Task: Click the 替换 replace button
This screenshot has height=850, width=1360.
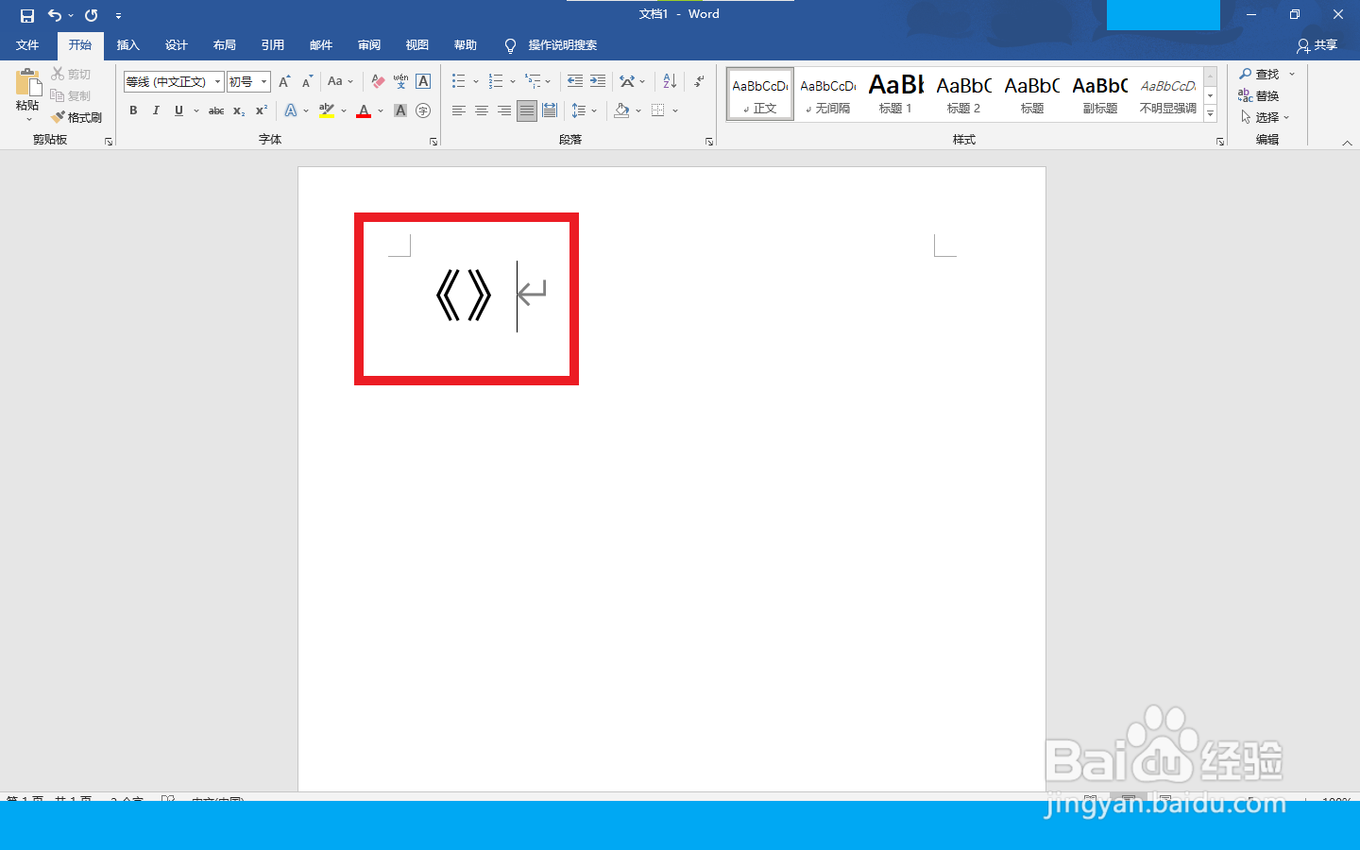Action: [1260, 95]
